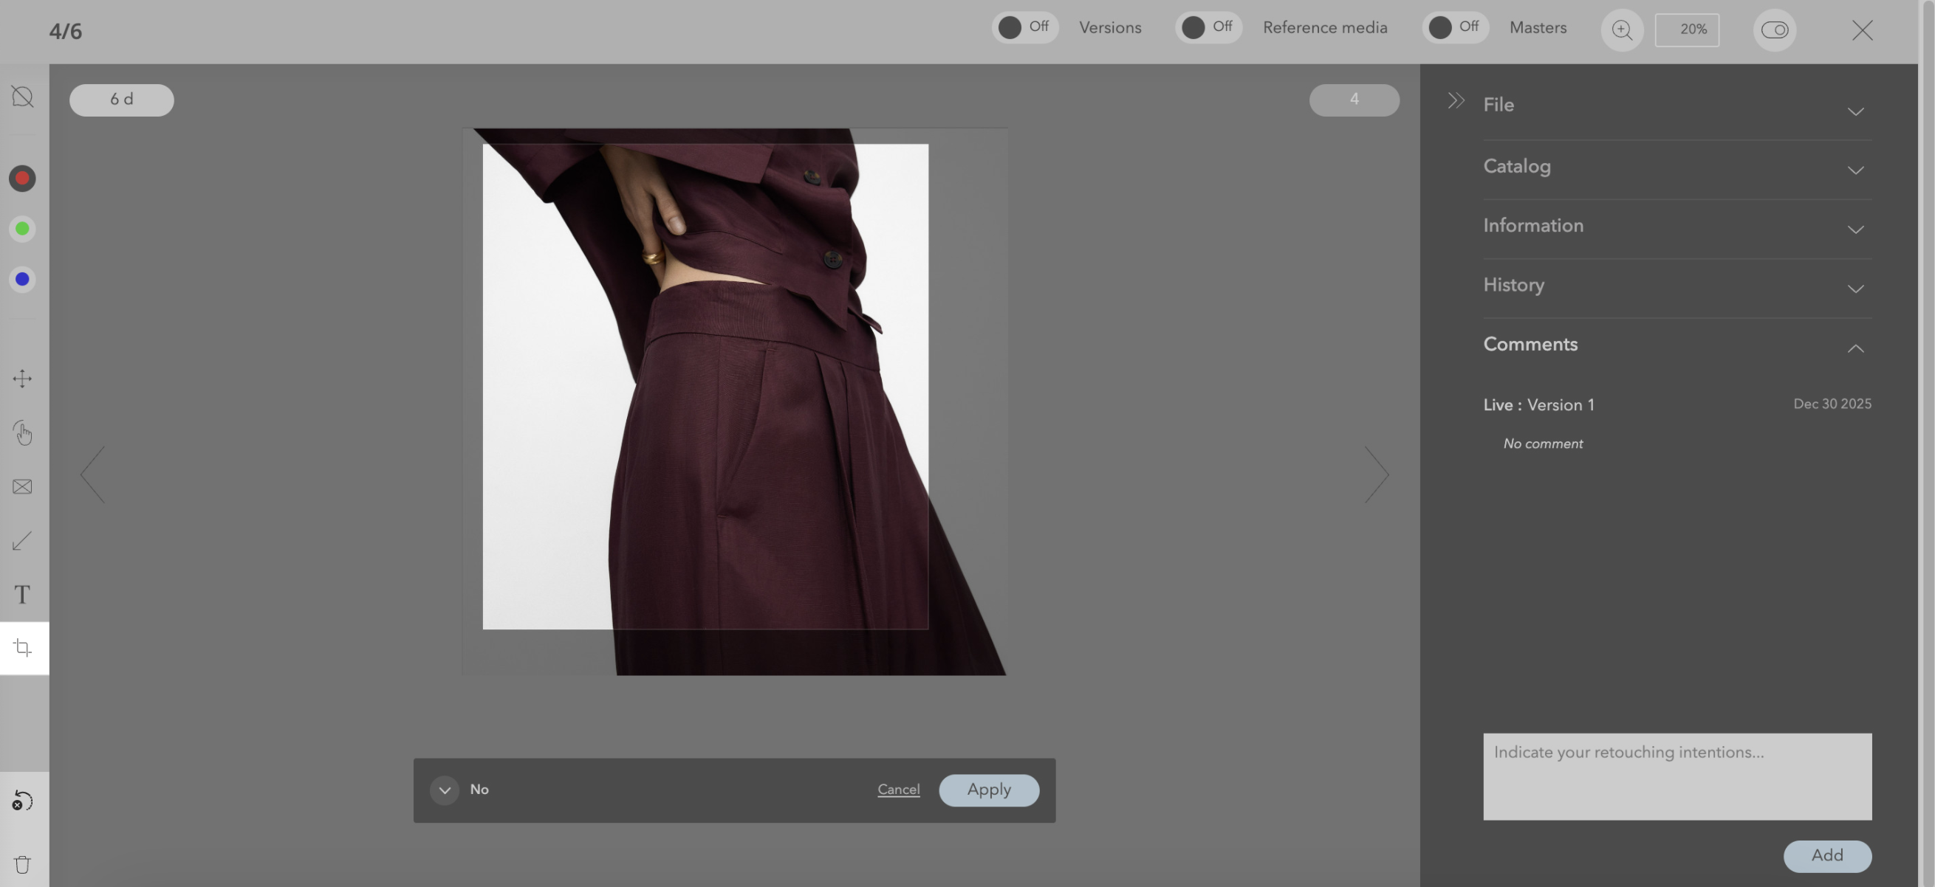Image resolution: width=1935 pixels, height=887 pixels.
Task: Open the dropdown next to No
Action: [x=444, y=790]
